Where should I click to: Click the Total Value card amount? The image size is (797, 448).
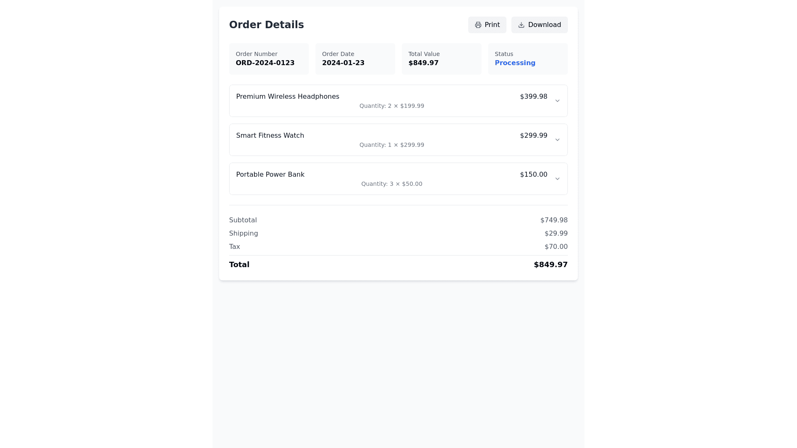(x=423, y=63)
